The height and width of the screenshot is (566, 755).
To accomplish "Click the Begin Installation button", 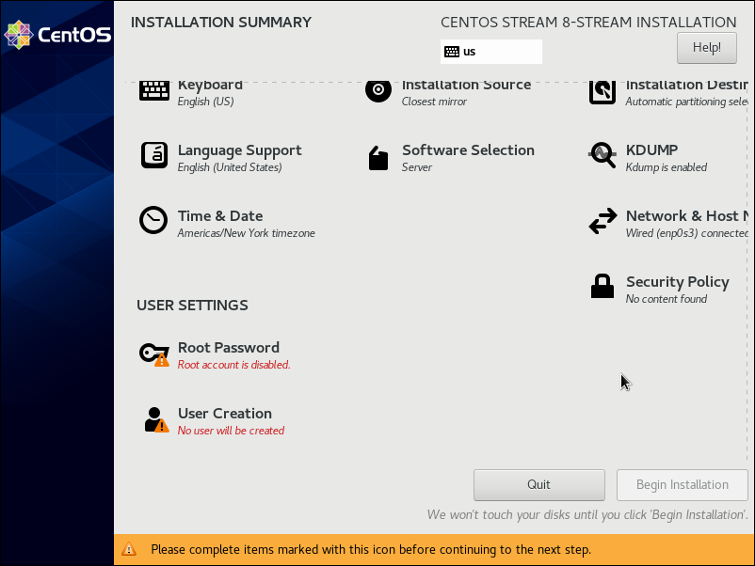I will (x=682, y=484).
